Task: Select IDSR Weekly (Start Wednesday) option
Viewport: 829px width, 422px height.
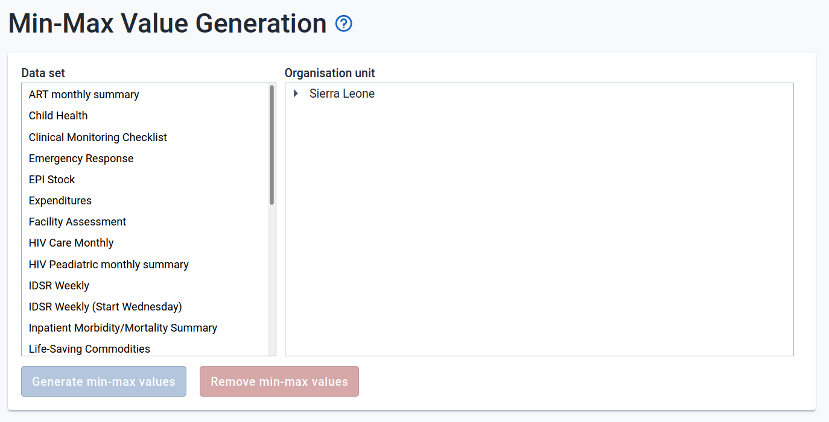Action: point(106,307)
